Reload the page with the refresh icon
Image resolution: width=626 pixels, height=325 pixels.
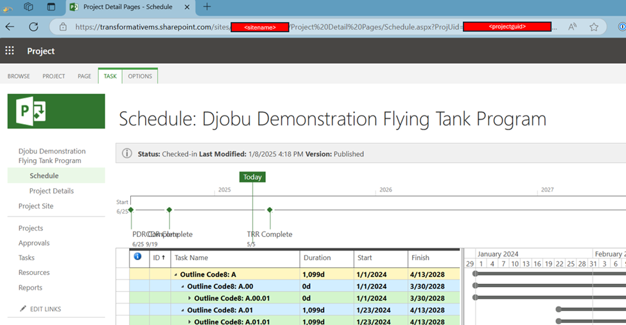tap(33, 27)
